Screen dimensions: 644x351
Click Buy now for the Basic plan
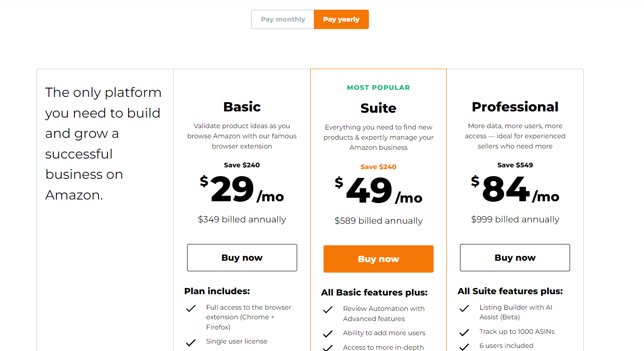coord(242,258)
